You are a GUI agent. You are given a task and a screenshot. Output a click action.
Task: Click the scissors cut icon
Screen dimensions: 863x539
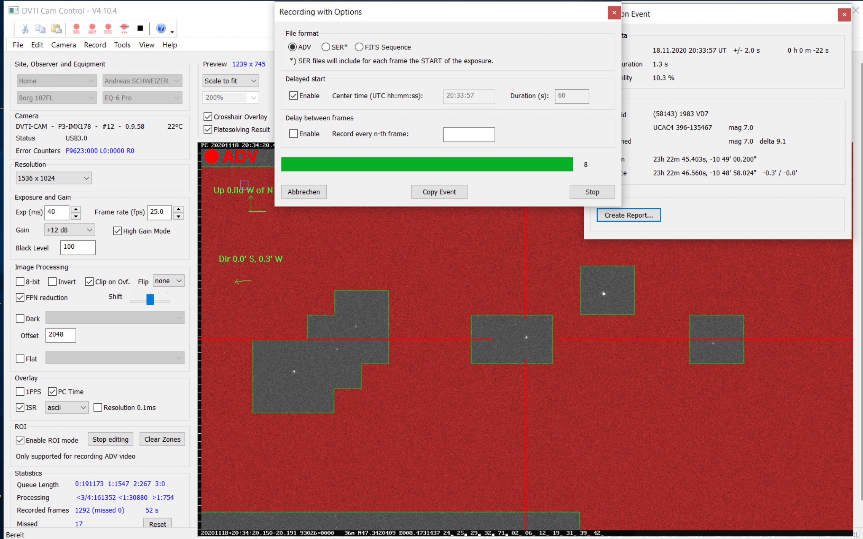(25, 28)
